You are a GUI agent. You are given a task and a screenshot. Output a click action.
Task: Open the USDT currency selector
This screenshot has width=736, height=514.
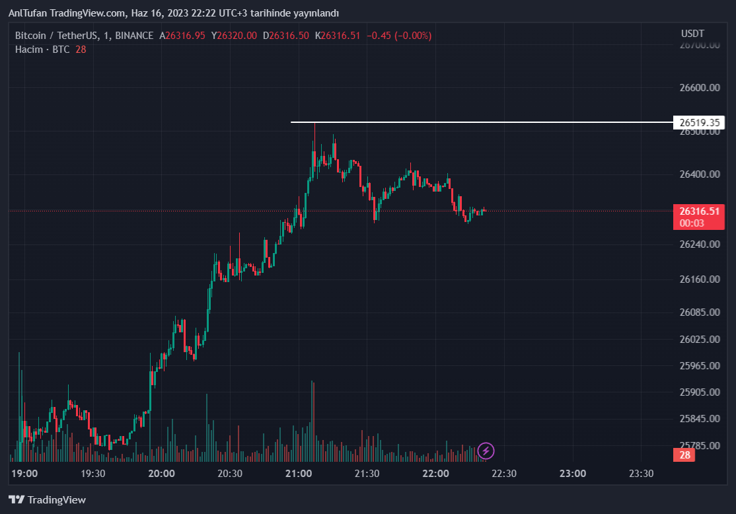692,34
